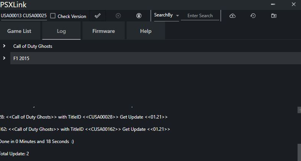This screenshot has width=301, height=161.
Task: Open the SearchBy dropdown
Action: coord(166,16)
